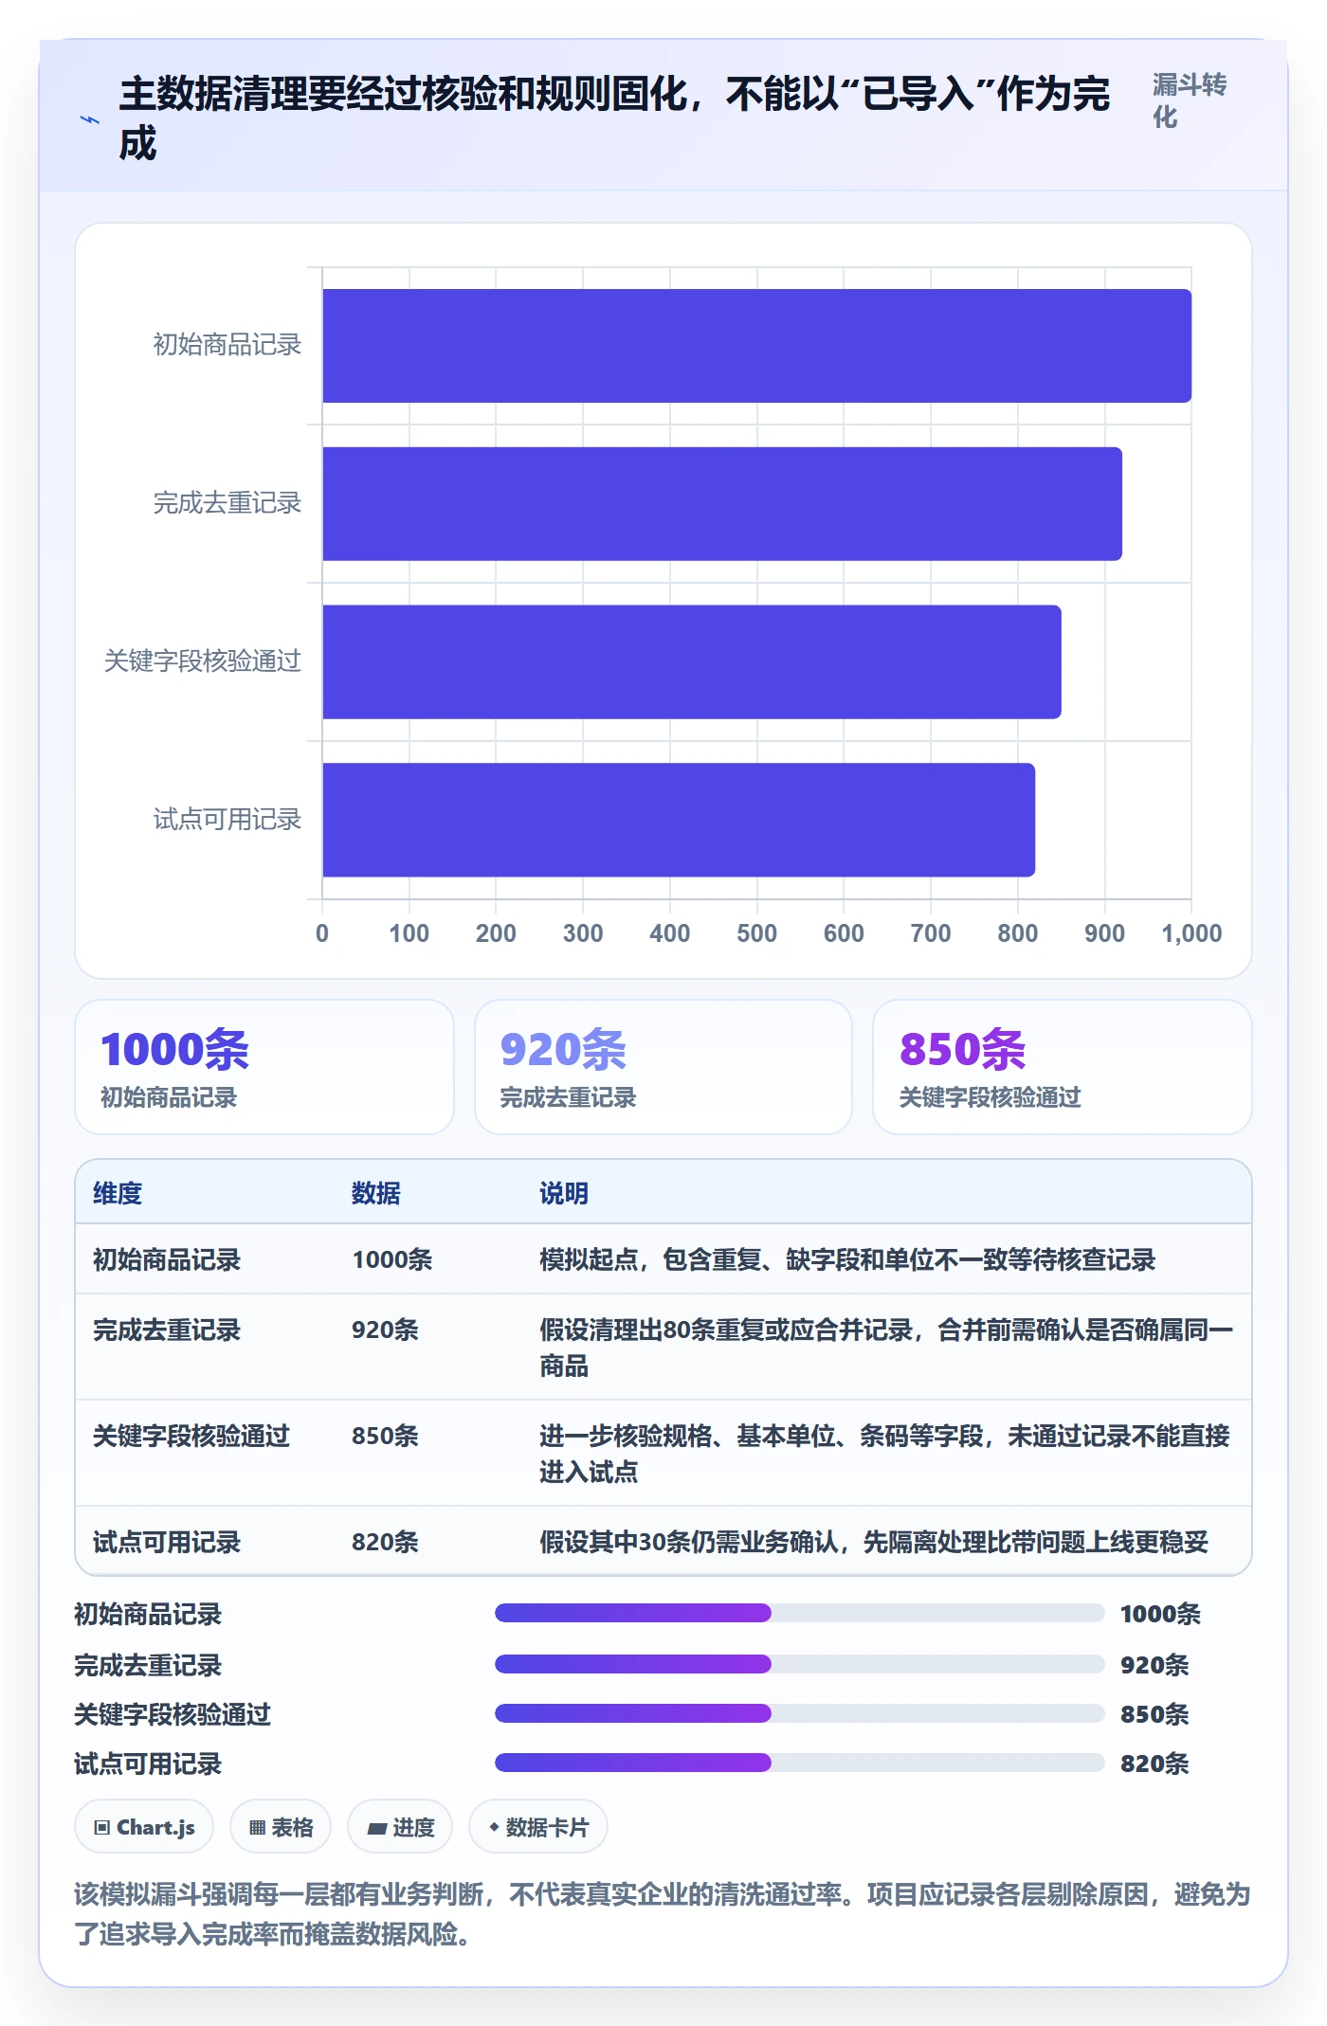Click the 进度 tag chip
The height and width of the screenshot is (2026, 1327).
click(400, 1826)
